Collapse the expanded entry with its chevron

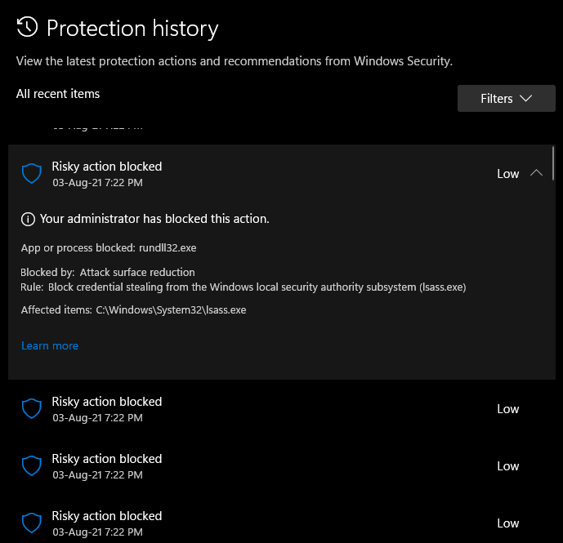(536, 173)
